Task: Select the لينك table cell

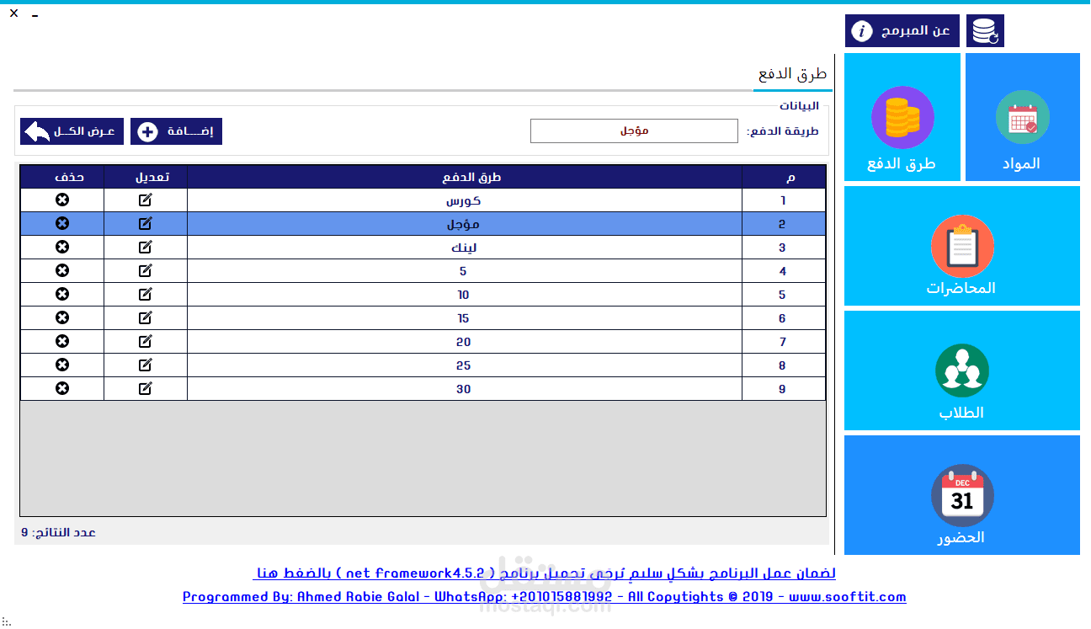Action: 465,248
